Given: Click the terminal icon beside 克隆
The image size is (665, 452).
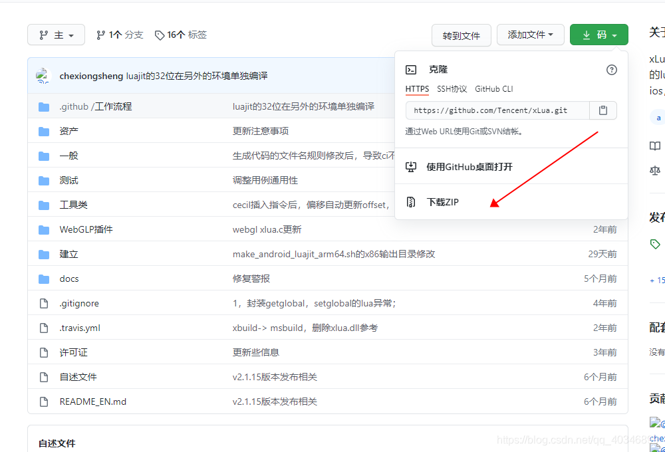Looking at the screenshot, I should [411, 70].
